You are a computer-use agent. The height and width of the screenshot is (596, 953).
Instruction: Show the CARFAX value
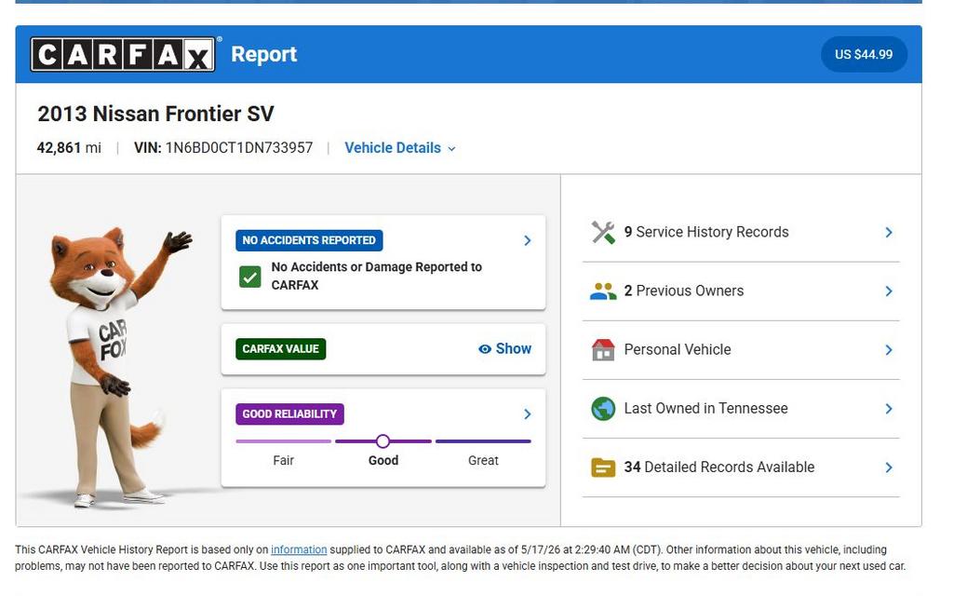505,348
